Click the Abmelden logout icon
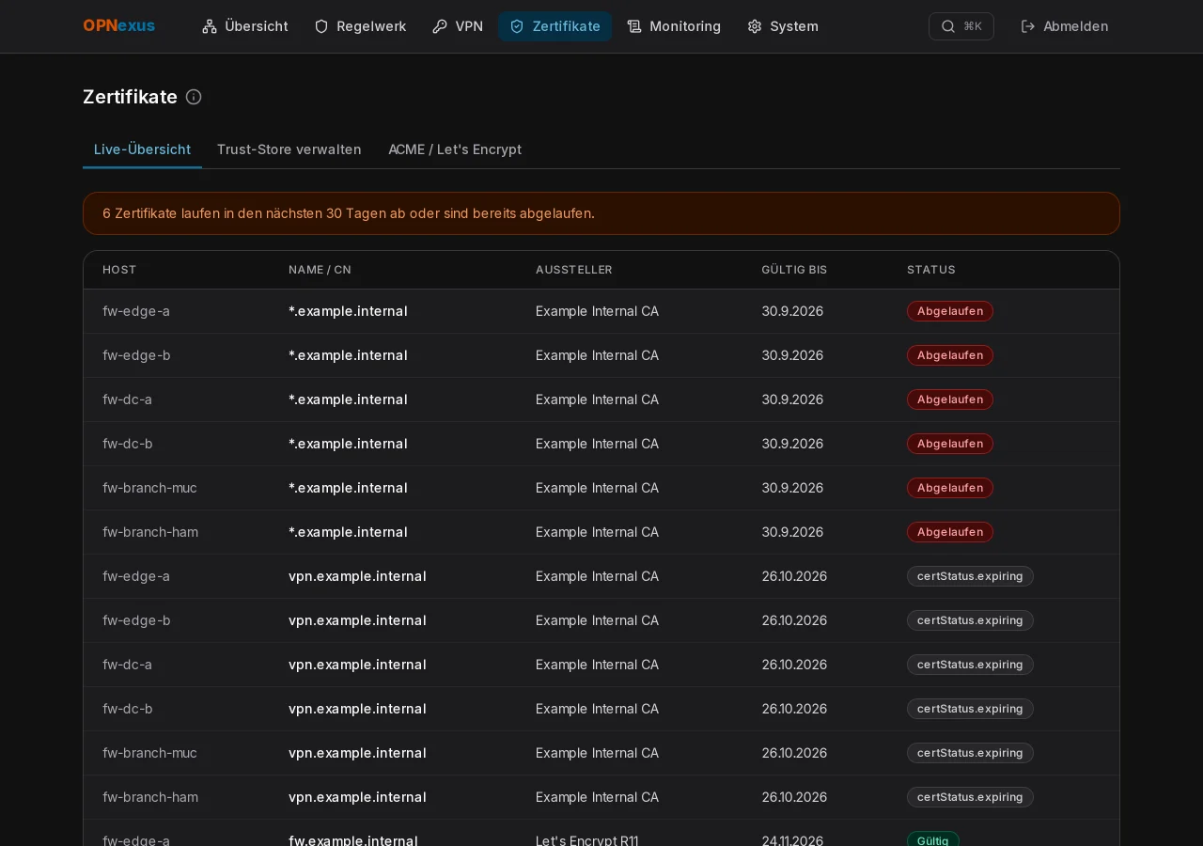The image size is (1203, 846). [1028, 26]
